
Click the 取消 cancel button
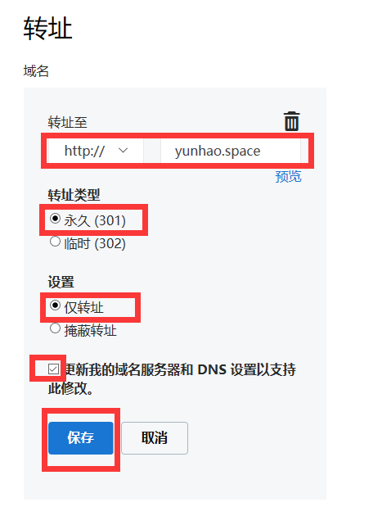(155, 438)
